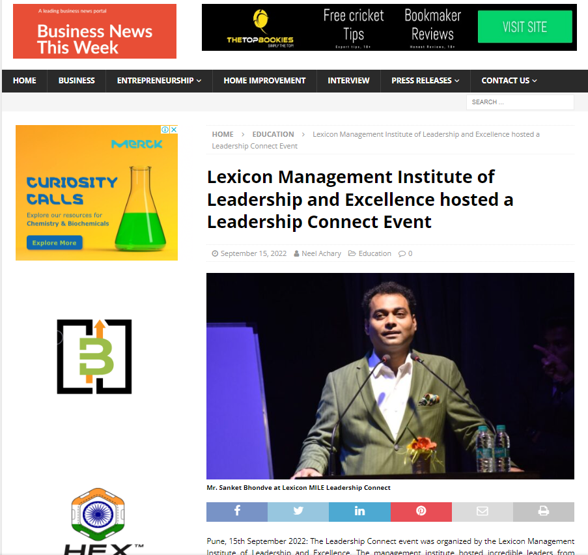Screen dimensions: 588x555
Task: Close the Merck ad with X icon
Action: 174,130
